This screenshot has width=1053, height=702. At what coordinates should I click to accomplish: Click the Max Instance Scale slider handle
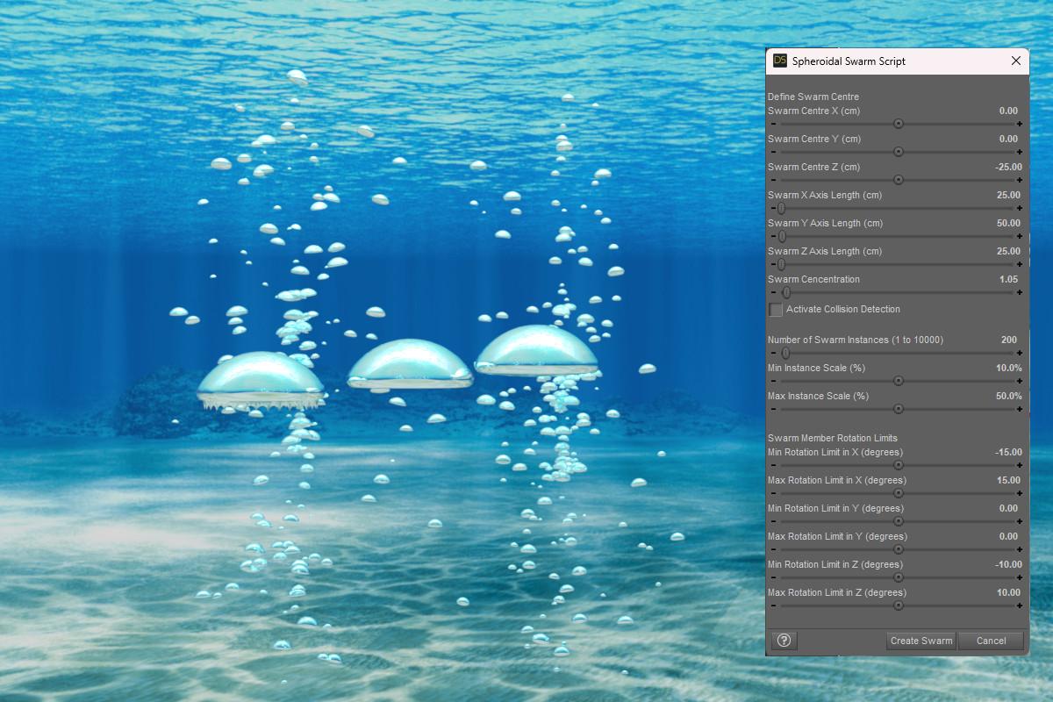pos(899,409)
